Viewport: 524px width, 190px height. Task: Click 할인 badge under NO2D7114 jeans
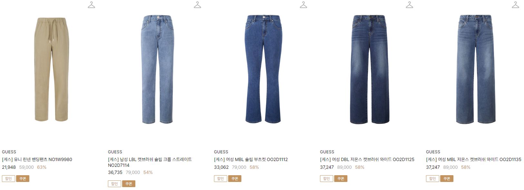click(114, 184)
